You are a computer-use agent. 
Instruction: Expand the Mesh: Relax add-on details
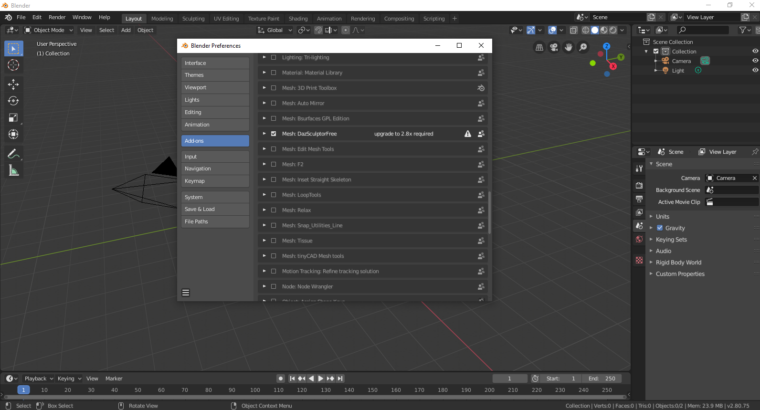click(x=264, y=210)
